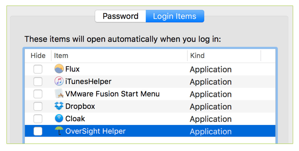Click the Flux app icon
This screenshot has height=151, width=299.
[x=59, y=69]
